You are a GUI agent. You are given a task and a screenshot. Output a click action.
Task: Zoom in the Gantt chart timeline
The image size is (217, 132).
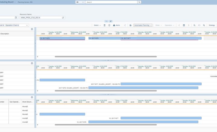(x=204, y=25)
